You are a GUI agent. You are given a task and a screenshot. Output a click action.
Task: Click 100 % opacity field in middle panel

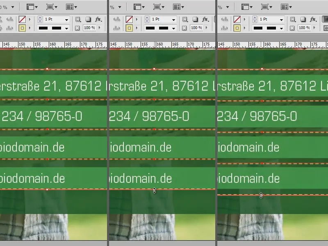click(197, 28)
